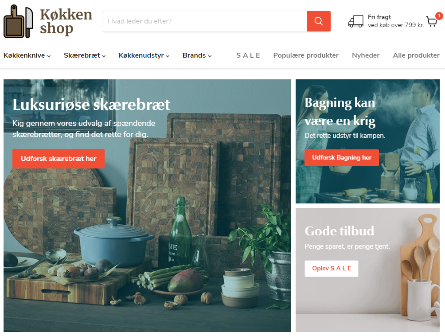Click the Oplev S A L E button

click(x=332, y=269)
